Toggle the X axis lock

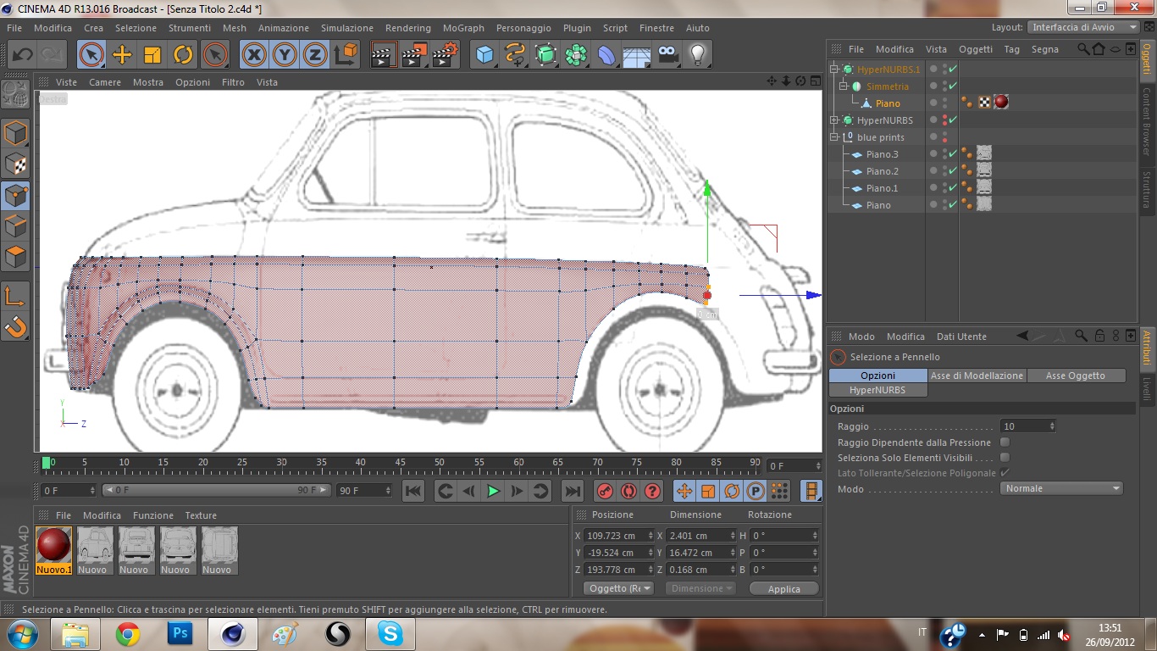point(253,55)
